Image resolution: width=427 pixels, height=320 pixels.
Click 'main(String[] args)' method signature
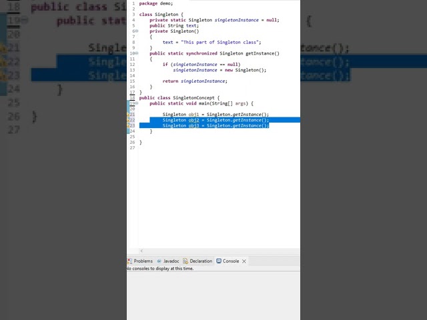pyautogui.click(x=224, y=103)
